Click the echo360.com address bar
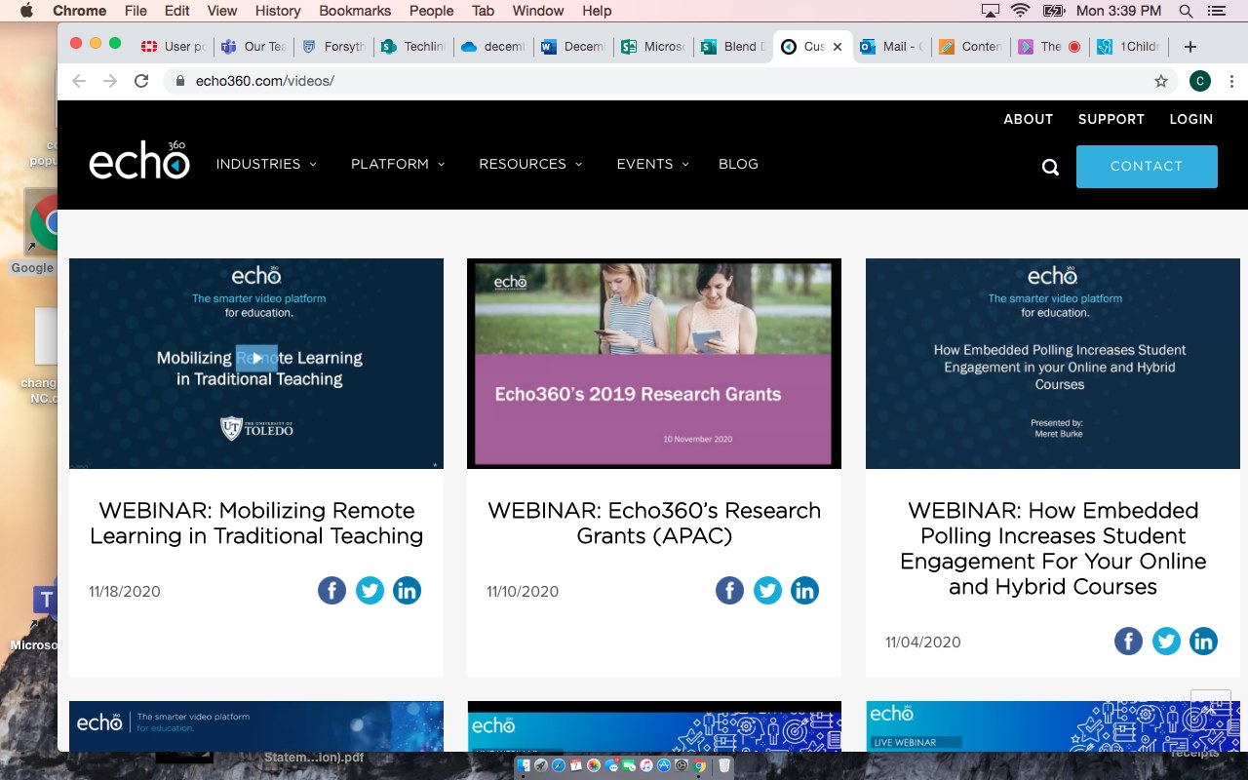The height and width of the screenshot is (780, 1248). pyautogui.click(x=585, y=81)
